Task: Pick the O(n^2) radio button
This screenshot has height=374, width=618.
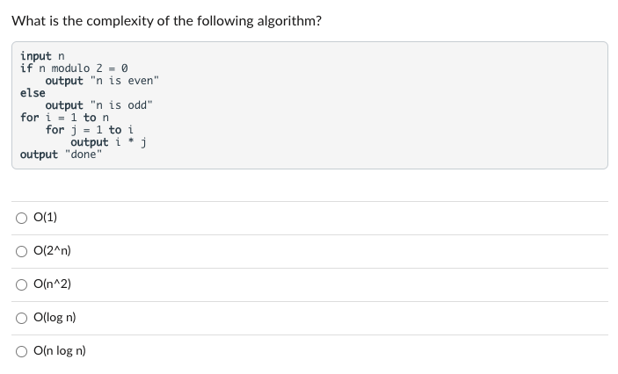Action: point(21,285)
